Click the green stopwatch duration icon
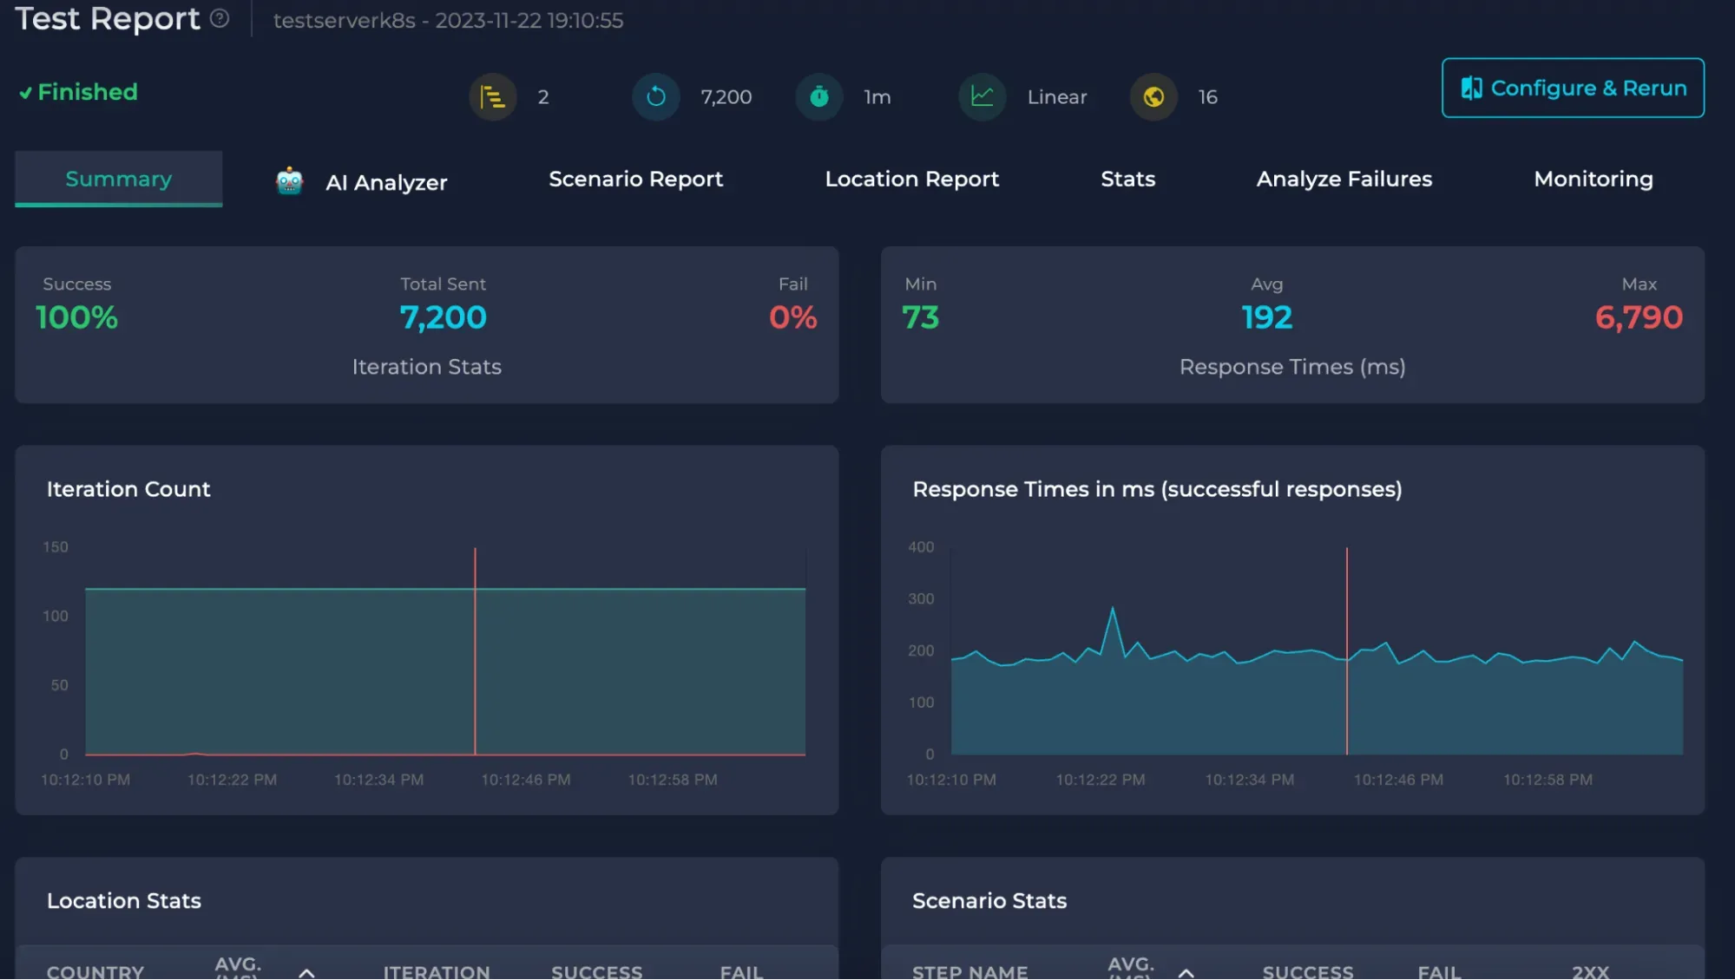Image resolution: width=1735 pixels, height=980 pixels. (818, 97)
